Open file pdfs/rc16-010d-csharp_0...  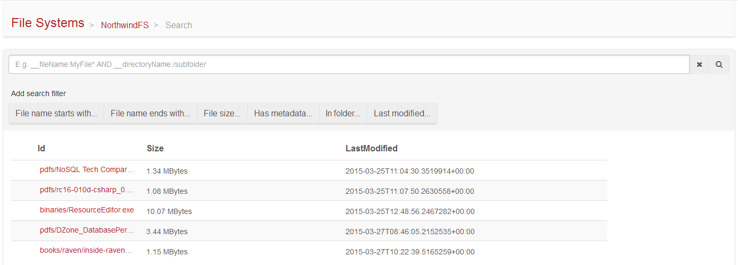pyautogui.click(x=87, y=190)
